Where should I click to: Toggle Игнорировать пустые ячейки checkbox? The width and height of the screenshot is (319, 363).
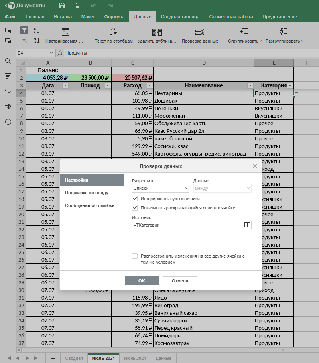coord(135,199)
